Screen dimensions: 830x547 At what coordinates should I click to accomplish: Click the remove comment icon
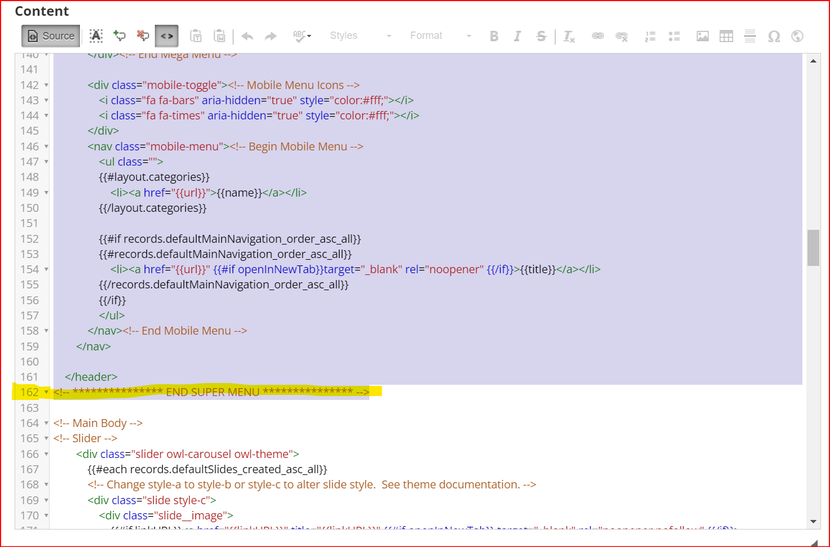[x=143, y=36]
